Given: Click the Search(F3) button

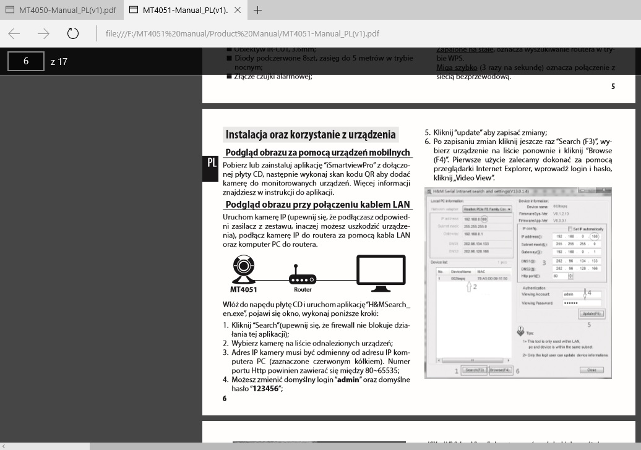Looking at the screenshot, I should tap(474, 369).
